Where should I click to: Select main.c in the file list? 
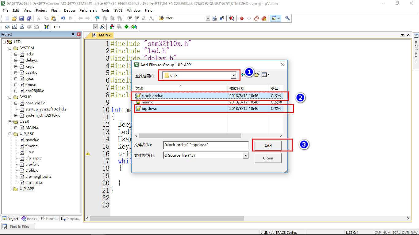[x=148, y=102]
